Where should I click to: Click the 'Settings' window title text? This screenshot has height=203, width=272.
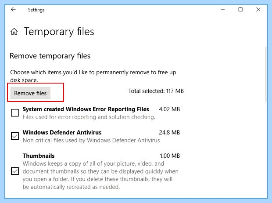pos(36,10)
